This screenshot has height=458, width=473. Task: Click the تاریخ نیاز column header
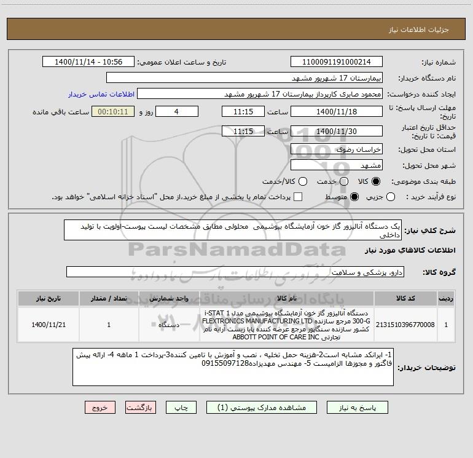point(49,298)
